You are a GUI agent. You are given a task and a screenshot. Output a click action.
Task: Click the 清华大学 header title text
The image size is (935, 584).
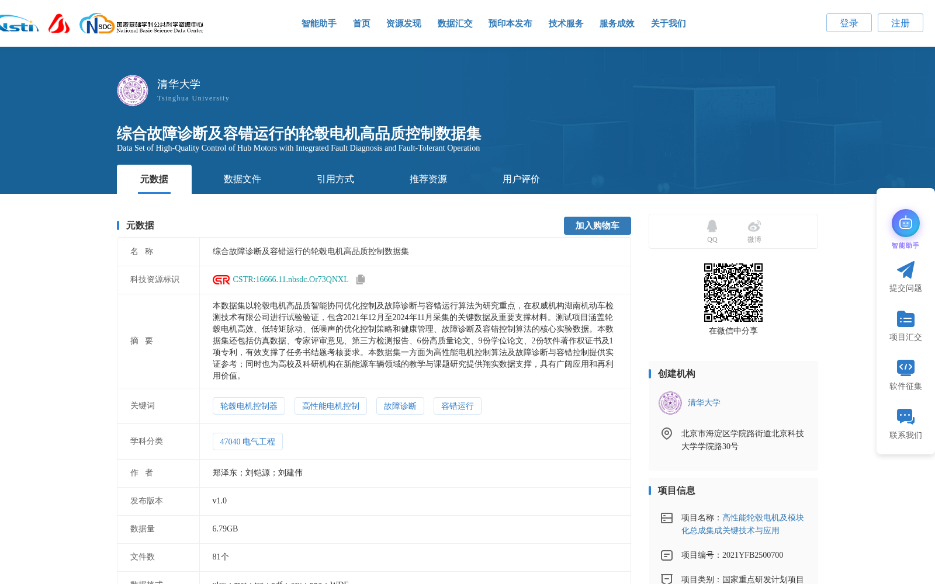[179, 84]
